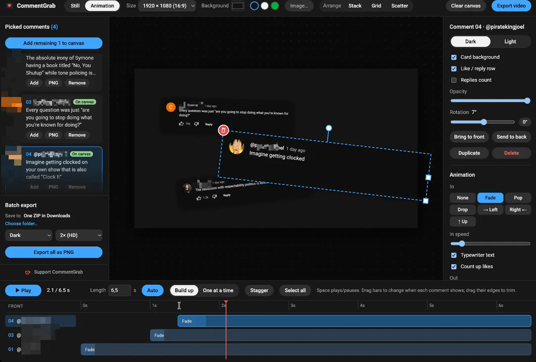This screenshot has width=536, height=362.
Task: Click Stagger button
Action: click(x=259, y=290)
